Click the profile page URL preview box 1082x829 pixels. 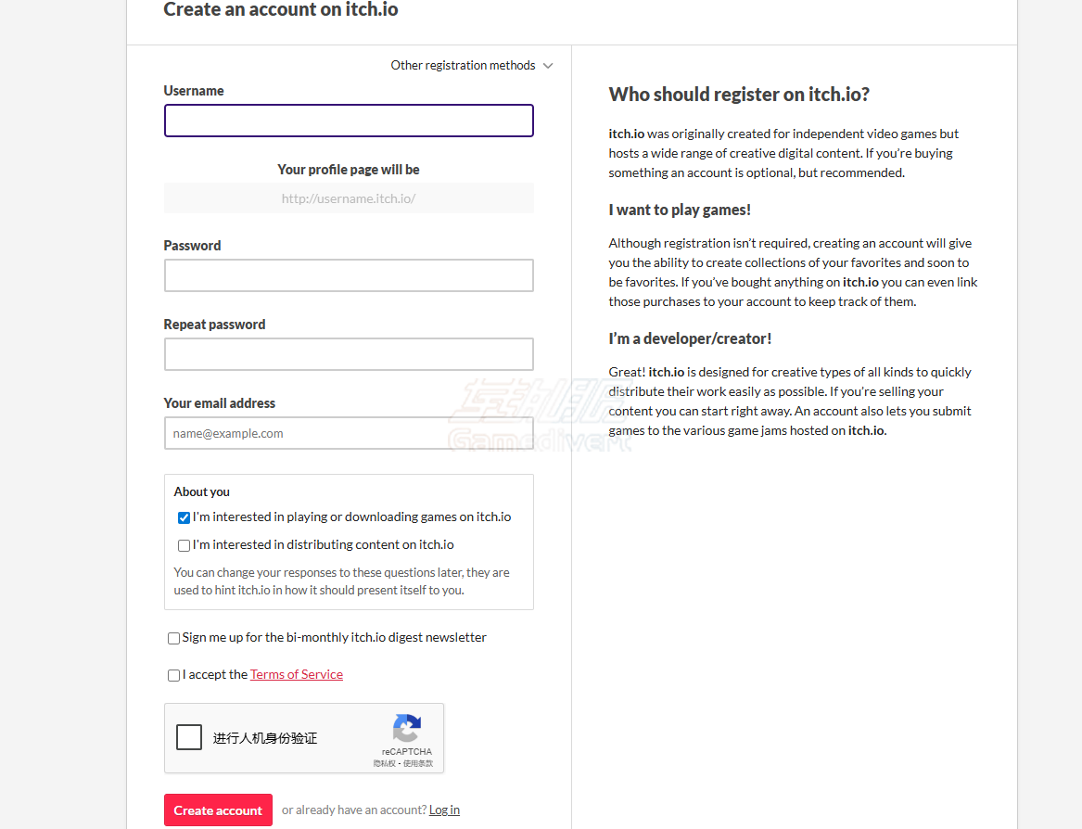point(349,198)
